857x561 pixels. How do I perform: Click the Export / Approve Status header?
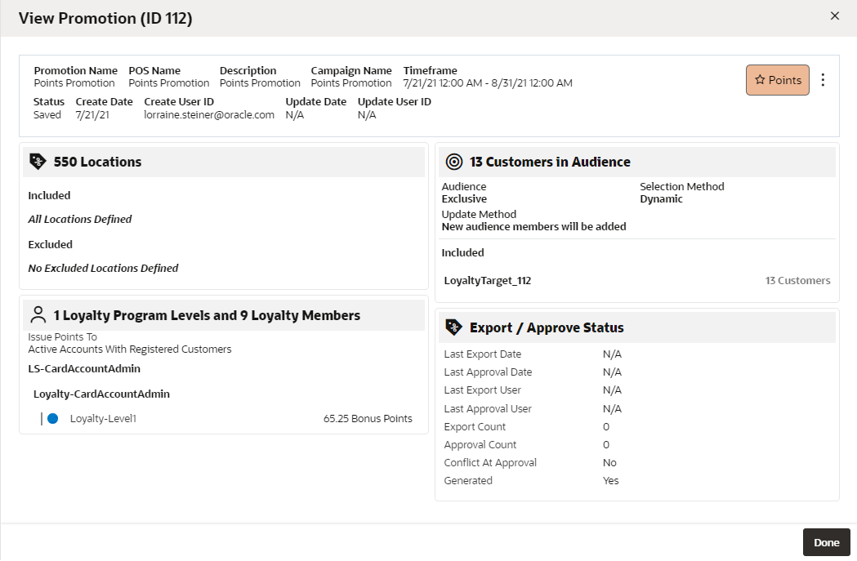[637, 327]
